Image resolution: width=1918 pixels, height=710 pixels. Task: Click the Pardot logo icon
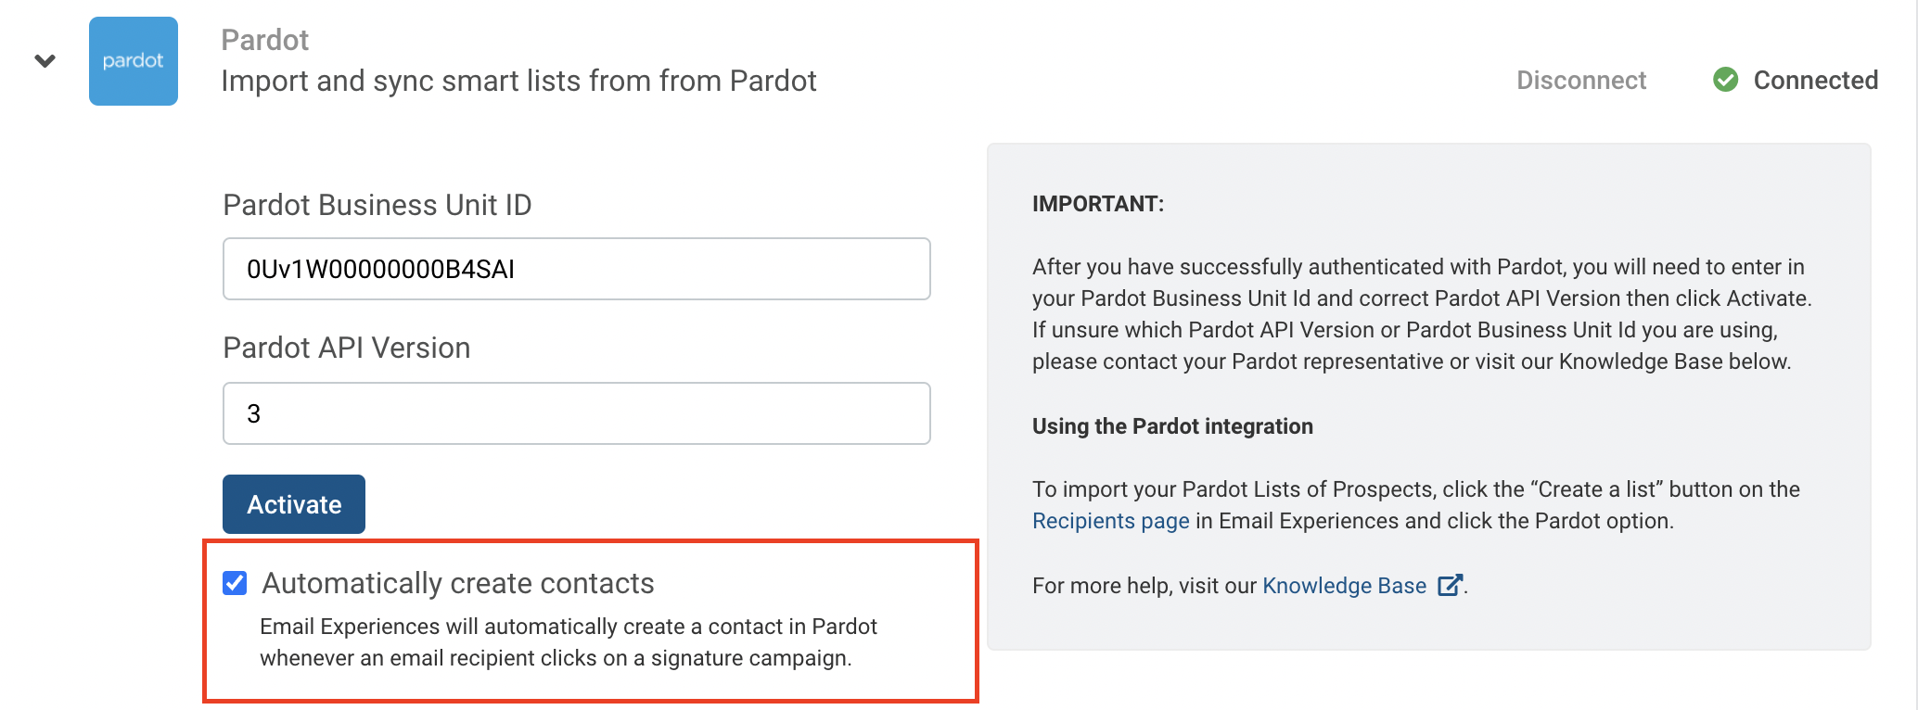point(134,61)
